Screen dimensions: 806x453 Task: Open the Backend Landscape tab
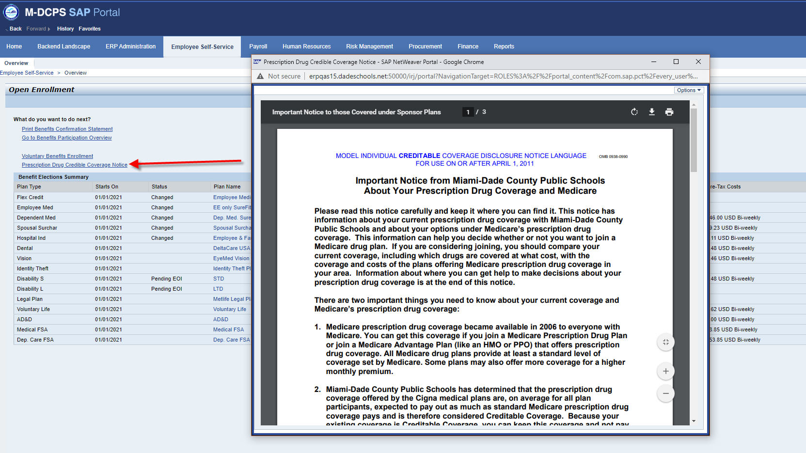click(64, 47)
